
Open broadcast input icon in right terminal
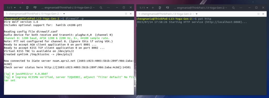(x=167, y=8)
